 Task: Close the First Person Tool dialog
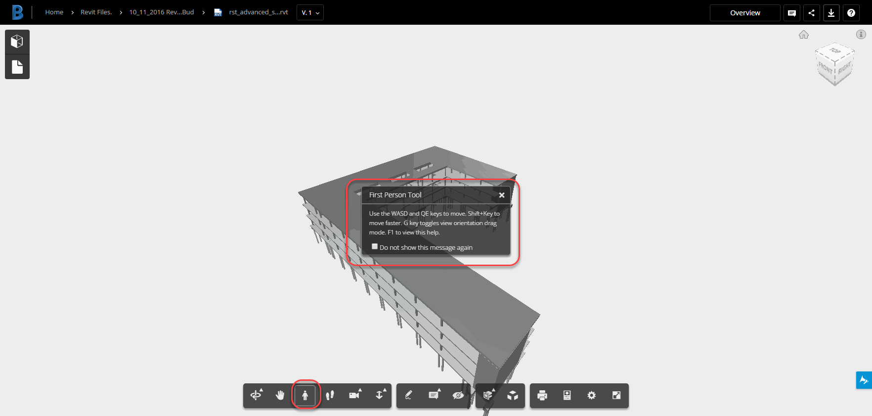click(x=502, y=195)
